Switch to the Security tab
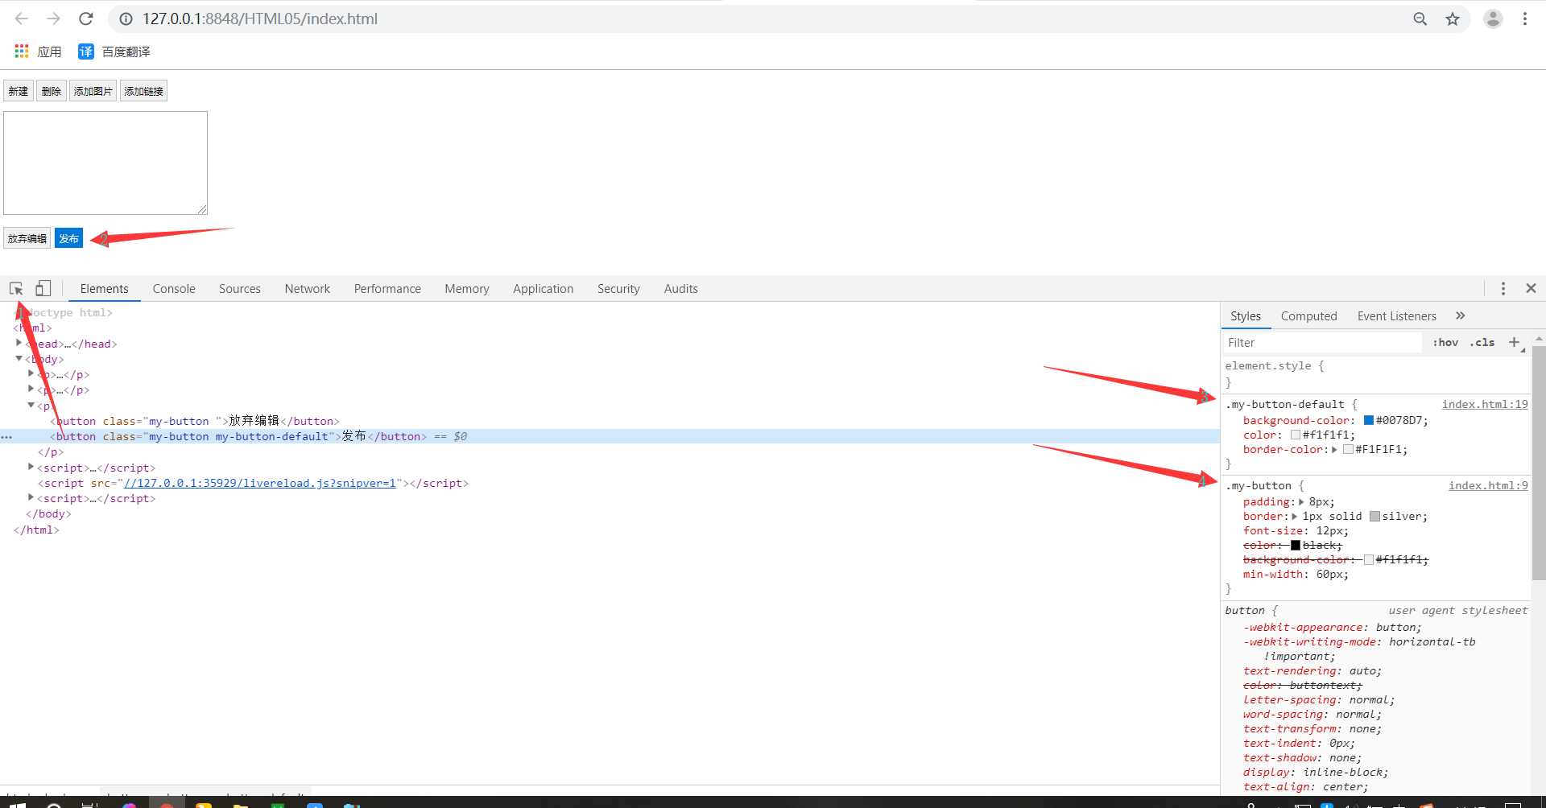 (618, 289)
